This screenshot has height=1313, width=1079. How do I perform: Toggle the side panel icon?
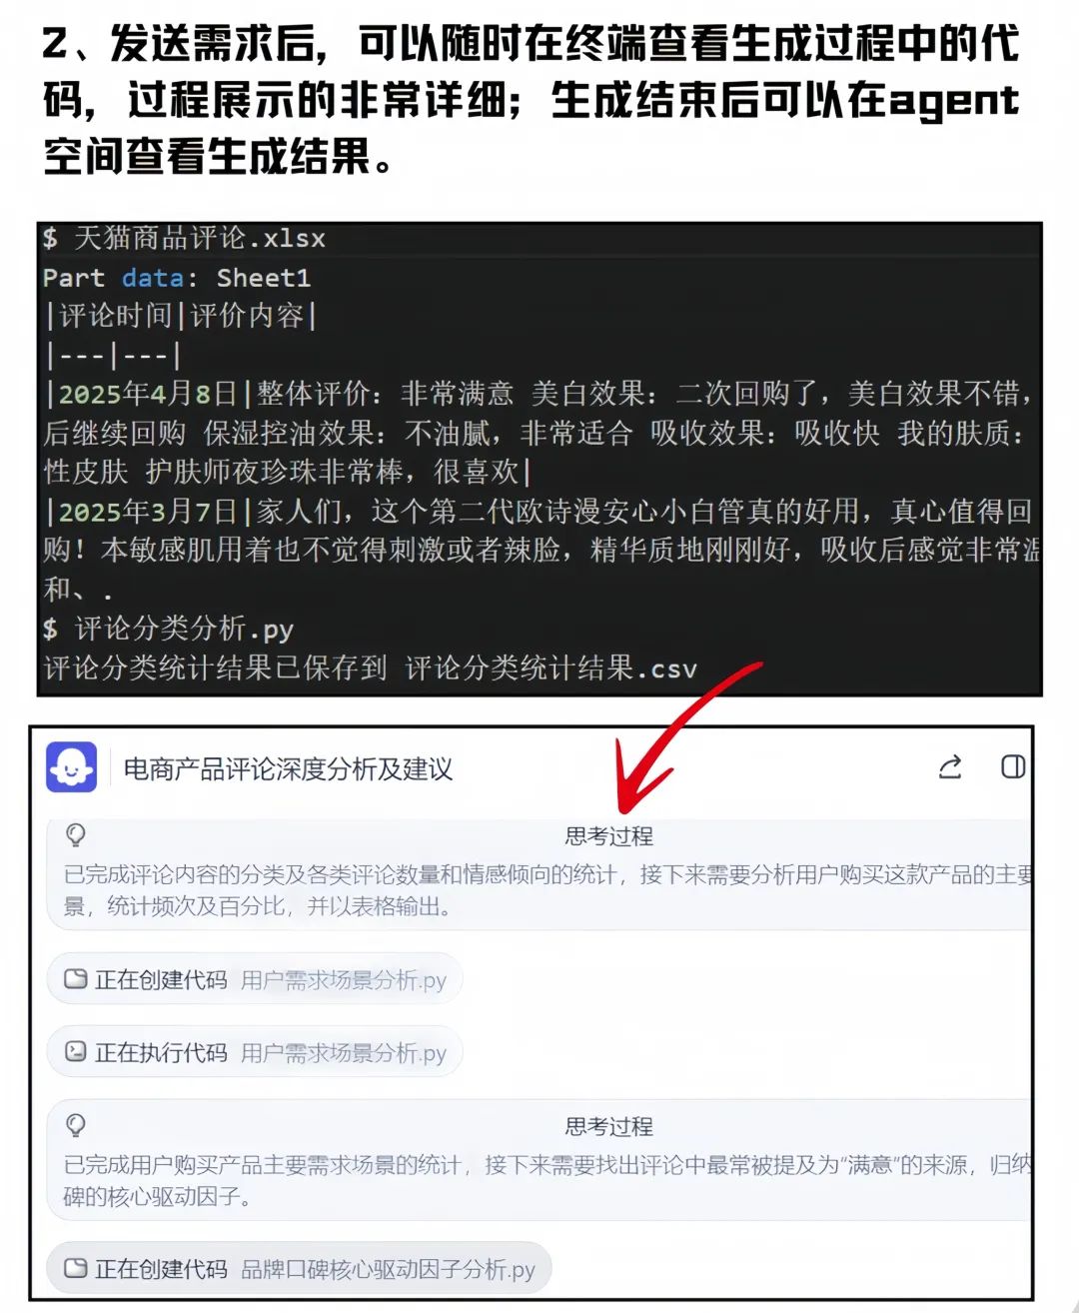[1013, 766]
